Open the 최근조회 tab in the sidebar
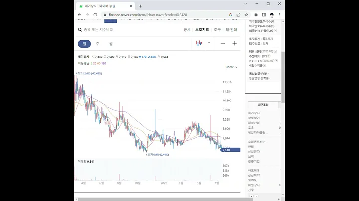The image size is (359, 201). 263,105
